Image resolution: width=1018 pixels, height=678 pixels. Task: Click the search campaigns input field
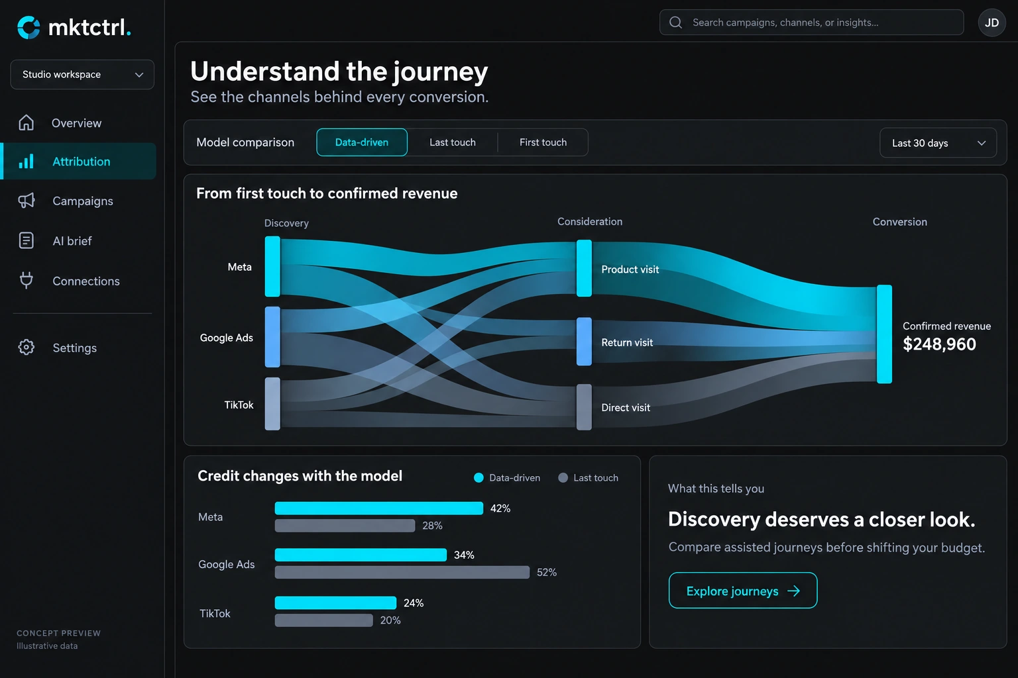tap(812, 23)
